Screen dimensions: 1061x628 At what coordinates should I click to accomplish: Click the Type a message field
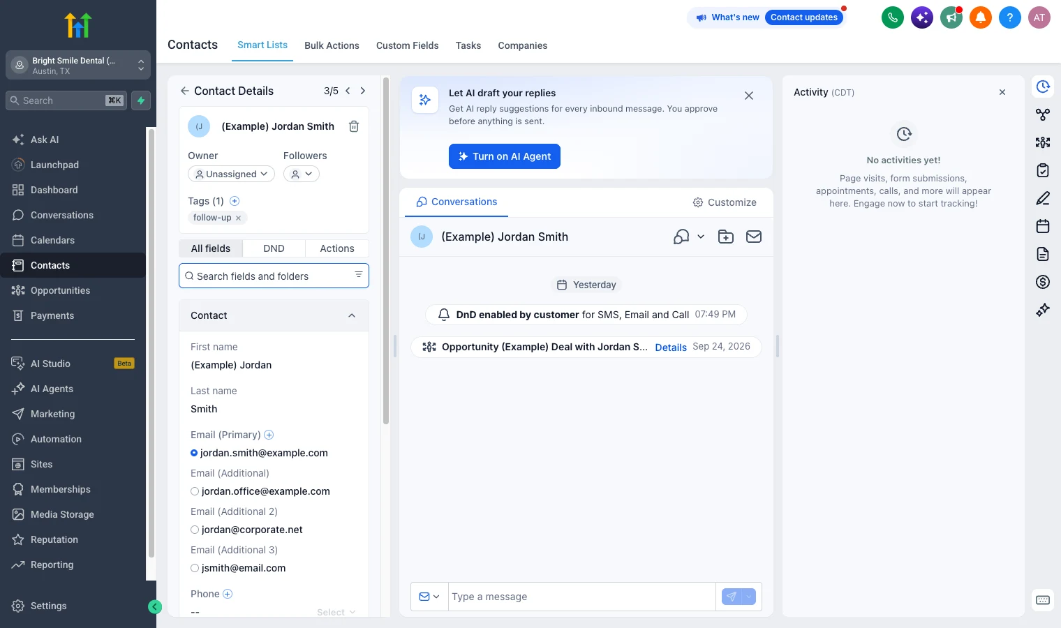point(582,597)
